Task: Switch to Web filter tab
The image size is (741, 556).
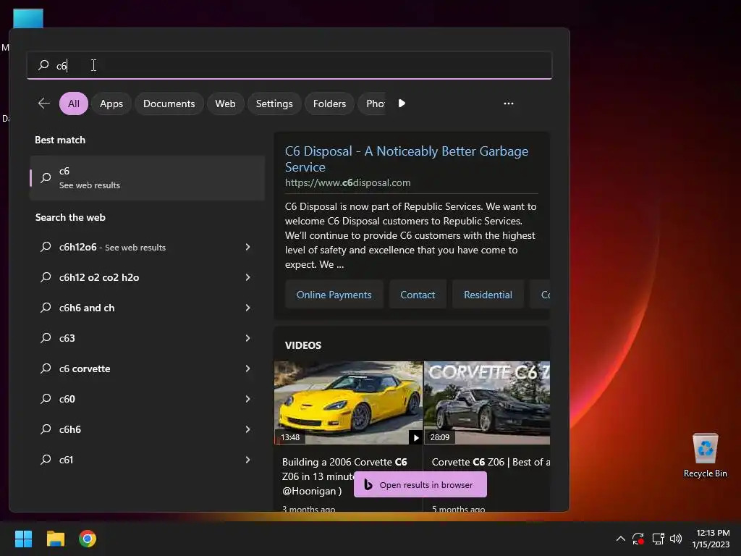Action: [226, 104]
